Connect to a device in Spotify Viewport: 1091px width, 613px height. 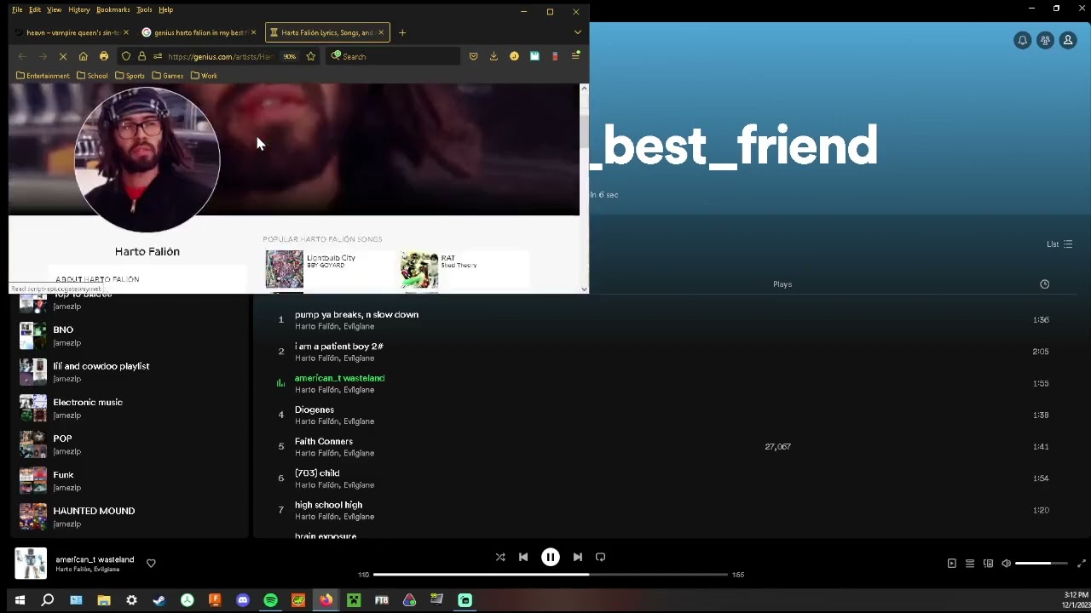point(988,564)
